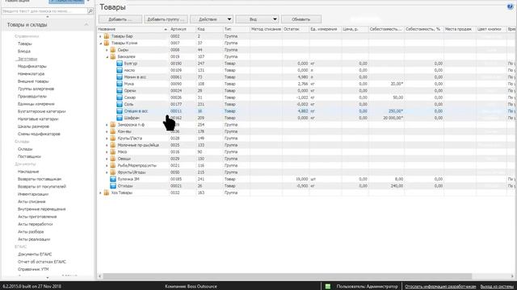Sort by the Остаток column header
Image resolution: width=517 pixels, height=290 pixels.
pos(296,29)
